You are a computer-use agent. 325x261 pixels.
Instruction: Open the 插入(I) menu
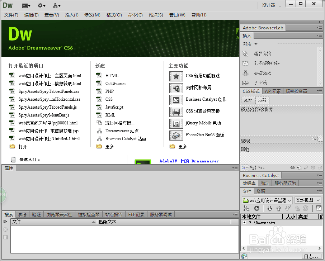click(72, 15)
